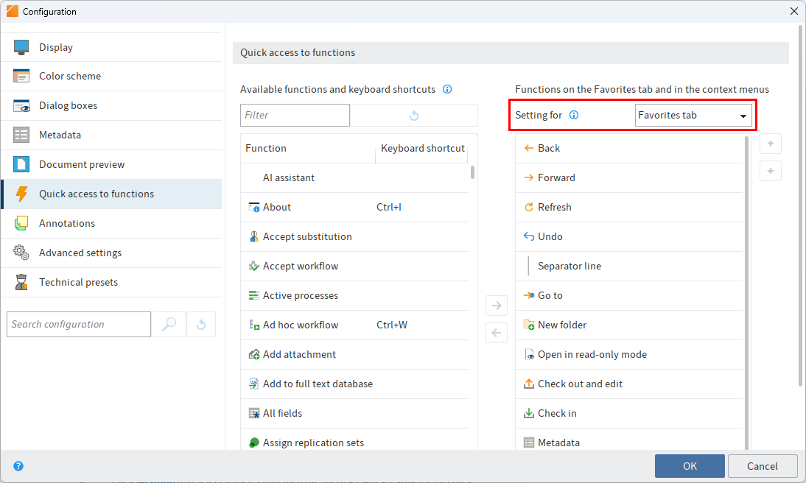This screenshot has width=806, height=483.
Task: Open the blue help icon bottom left
Action: click(x=18, y=465)
